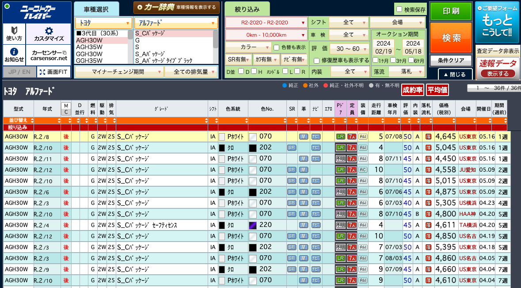
Task: Check the ハンドル R checkbox
Action: (297, 71)
